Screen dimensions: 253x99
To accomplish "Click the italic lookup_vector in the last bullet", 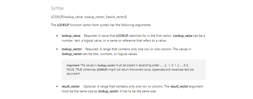I will (x=108, y=91).
